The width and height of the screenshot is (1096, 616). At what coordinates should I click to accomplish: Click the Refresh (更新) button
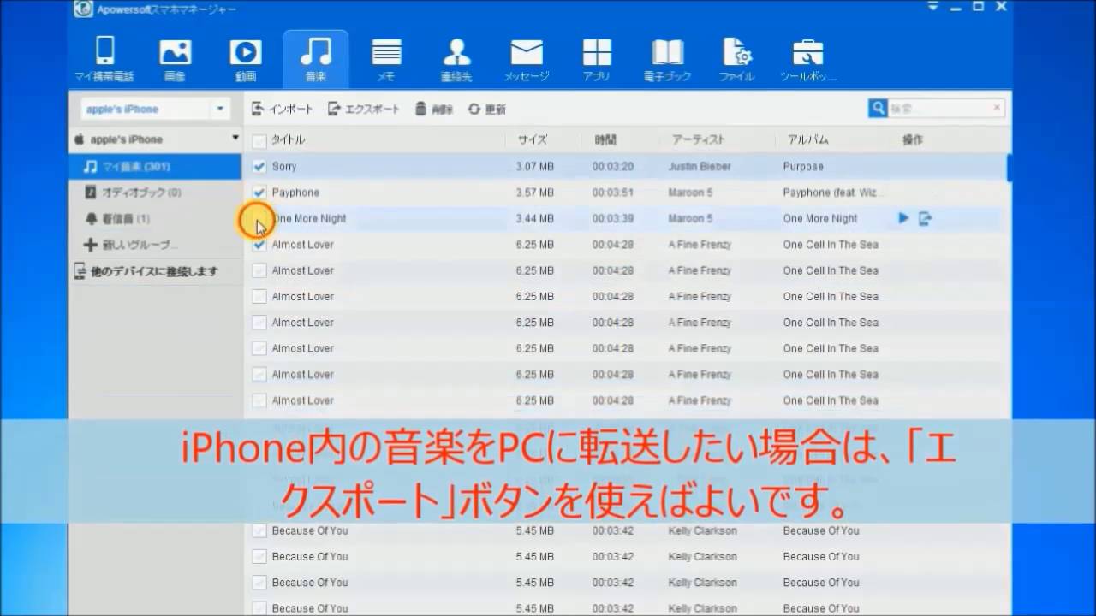point(486,110)
